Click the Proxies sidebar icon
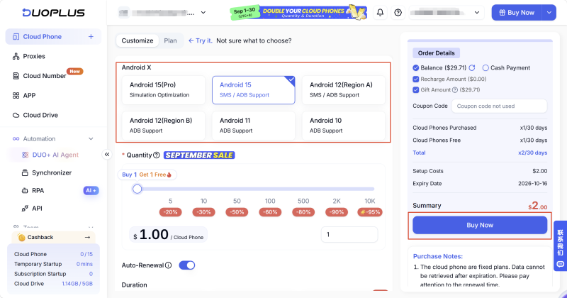This screenshot has height=298, width=567. 16,56
